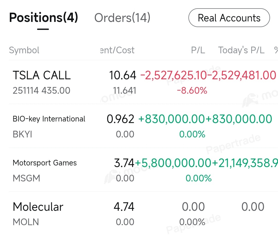Sort by the P/L column header
This screenshot has height=238, width=278.
[x=198, y=50]
